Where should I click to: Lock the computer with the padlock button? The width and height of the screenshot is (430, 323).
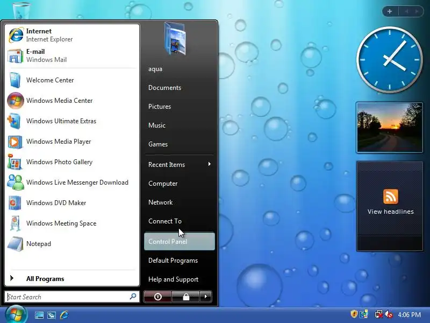pyautogui.click(x=186, y=297)
